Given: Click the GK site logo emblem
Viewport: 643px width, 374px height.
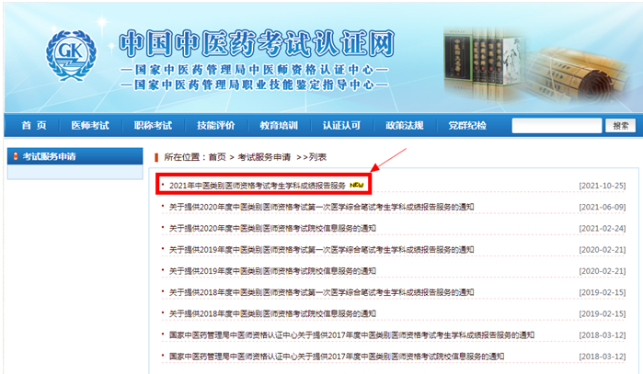Looking at the screenshot, I should click(70, 53).
